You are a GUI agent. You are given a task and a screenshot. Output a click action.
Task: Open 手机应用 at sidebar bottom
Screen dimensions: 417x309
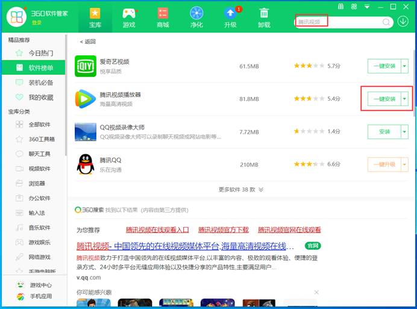[34, 296]
